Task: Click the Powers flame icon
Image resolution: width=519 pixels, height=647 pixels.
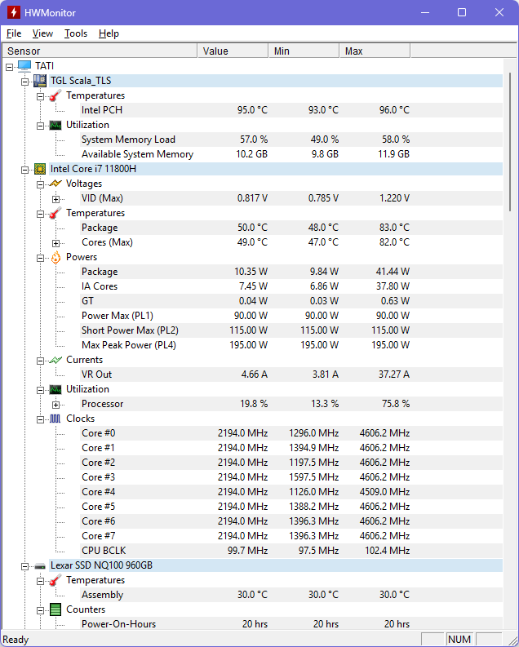Action: [55, 257]
